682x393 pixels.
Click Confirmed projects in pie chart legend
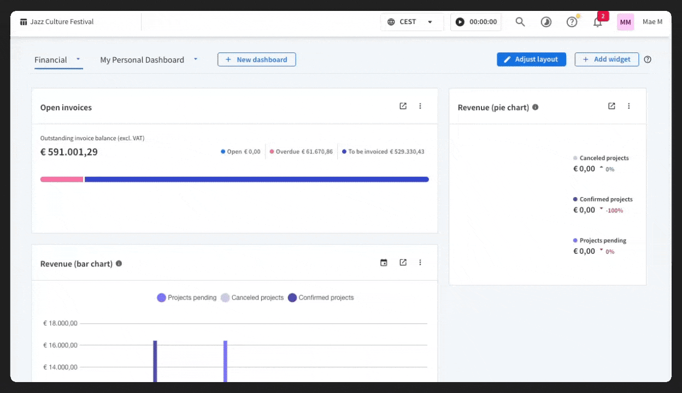point(603,199)
